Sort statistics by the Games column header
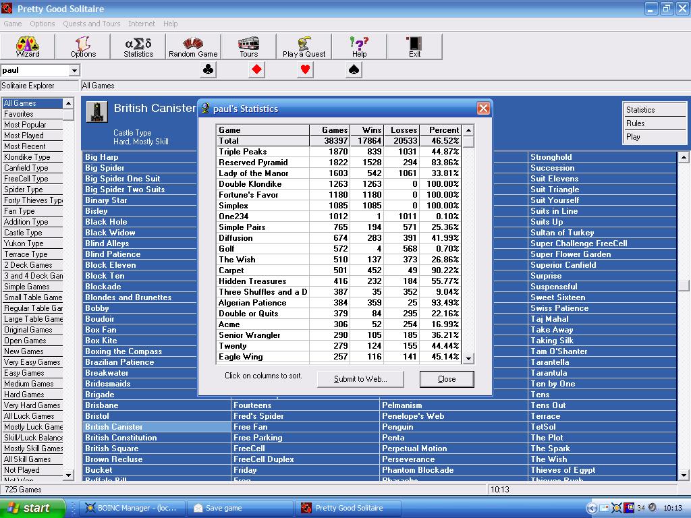 [x=330, y=130]
